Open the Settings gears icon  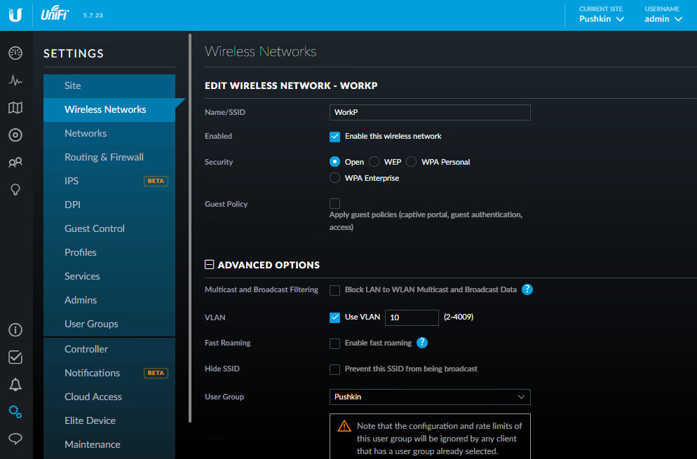[x=15, y=411]
